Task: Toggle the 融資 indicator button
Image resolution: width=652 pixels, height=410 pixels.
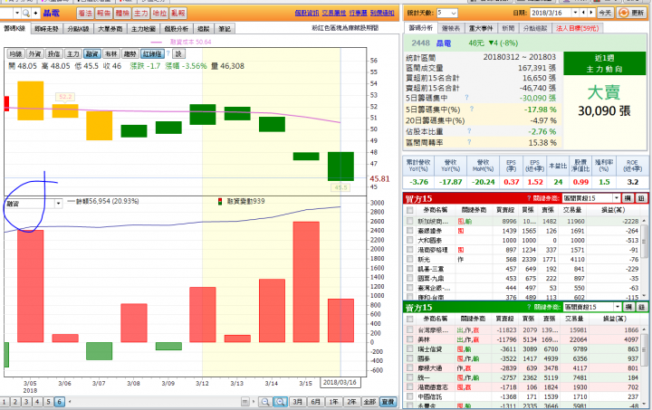Action: click(91, 54)
